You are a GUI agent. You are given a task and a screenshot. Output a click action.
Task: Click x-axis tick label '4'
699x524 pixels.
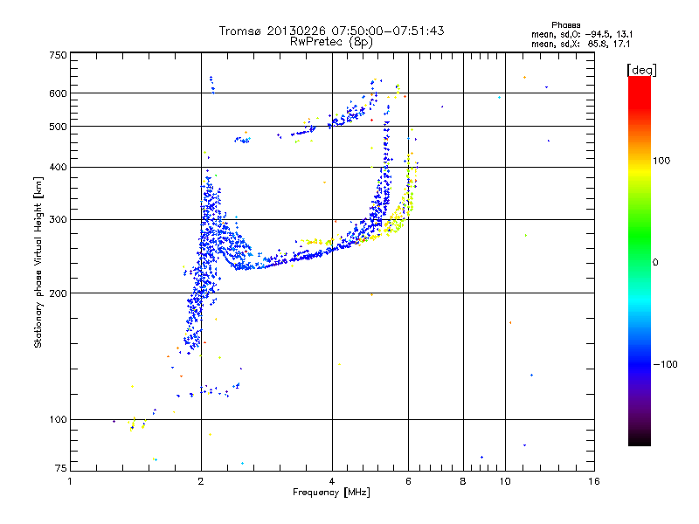pos(332,481)
